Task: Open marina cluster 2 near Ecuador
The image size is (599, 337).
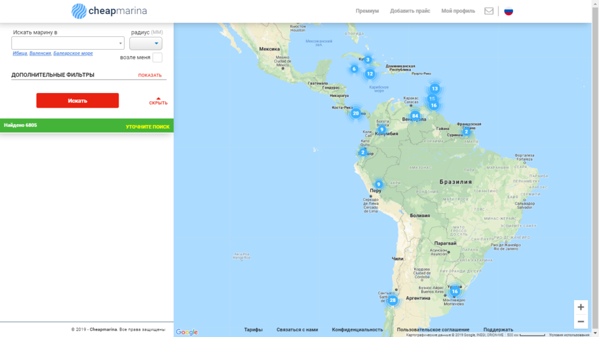Action: pos(363,152)
